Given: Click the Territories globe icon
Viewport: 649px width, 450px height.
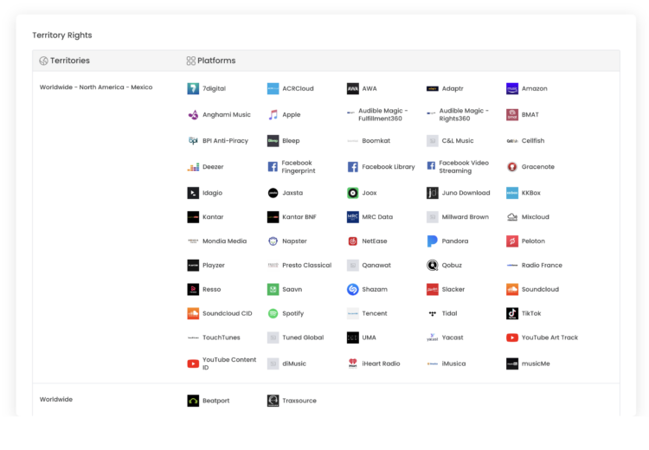Looking at the screenshot, I should (43, 61).
